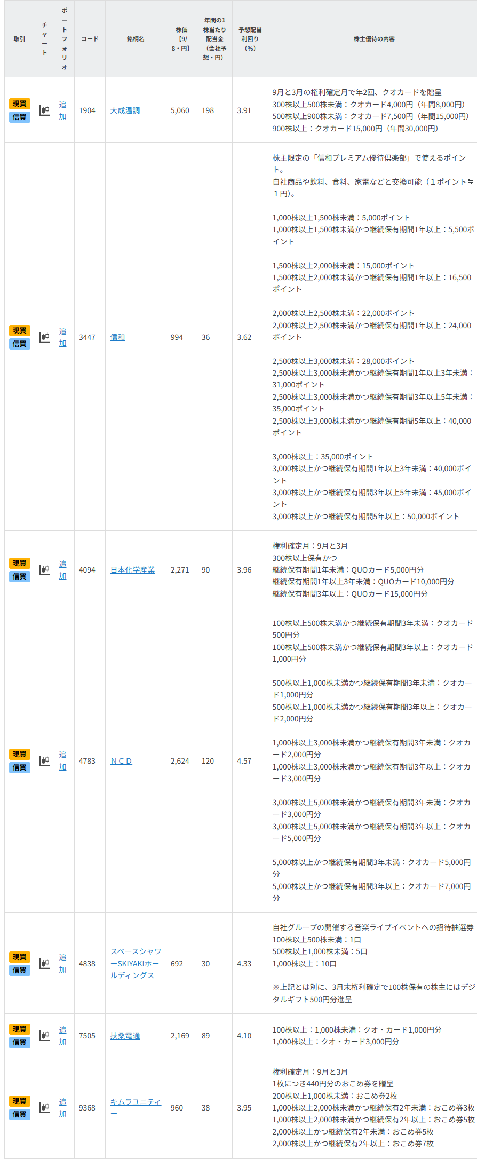Click 信買 button for 大成温調
Screen dimensions: 477x1166
[20, 117]
